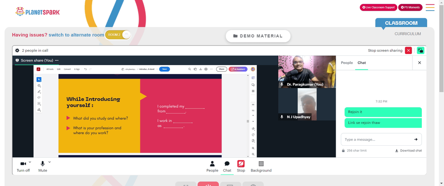Toggle the Chat panel from call controls
Screen dimensions: 444x186
[x=227, y=166]
